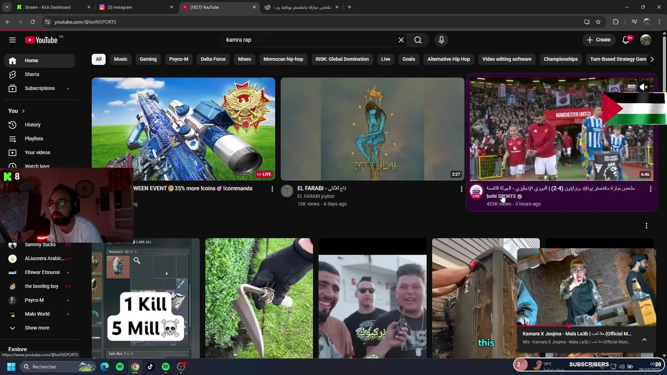Select the Psyco-M filter chip
Viewport: 667px width, 375px height.
click(179, 59)
